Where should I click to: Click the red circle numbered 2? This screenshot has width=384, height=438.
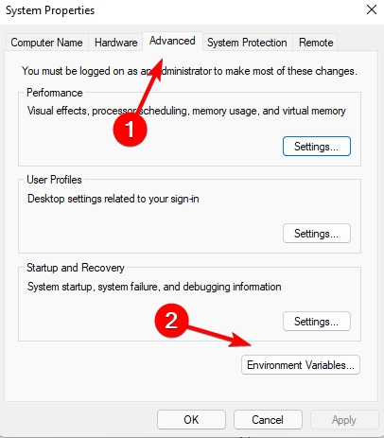[171, 321]
